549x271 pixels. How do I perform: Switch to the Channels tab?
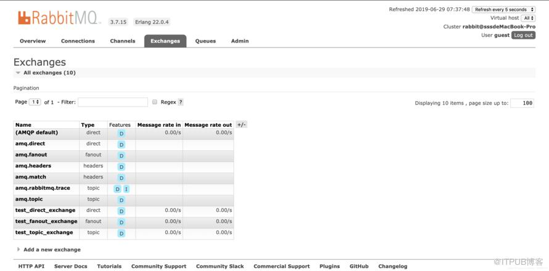122,41
